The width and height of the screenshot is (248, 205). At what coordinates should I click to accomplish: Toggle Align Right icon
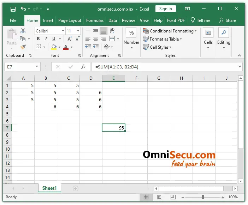pyautogui.click(x=104, y=39)
